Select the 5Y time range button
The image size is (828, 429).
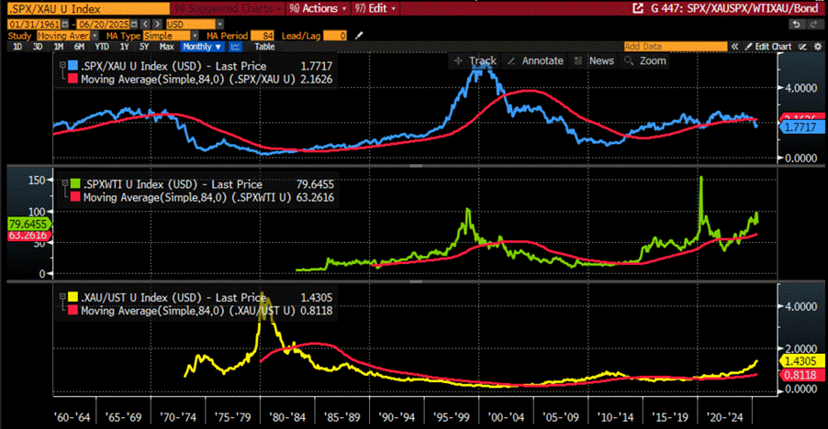pos(144,47)
